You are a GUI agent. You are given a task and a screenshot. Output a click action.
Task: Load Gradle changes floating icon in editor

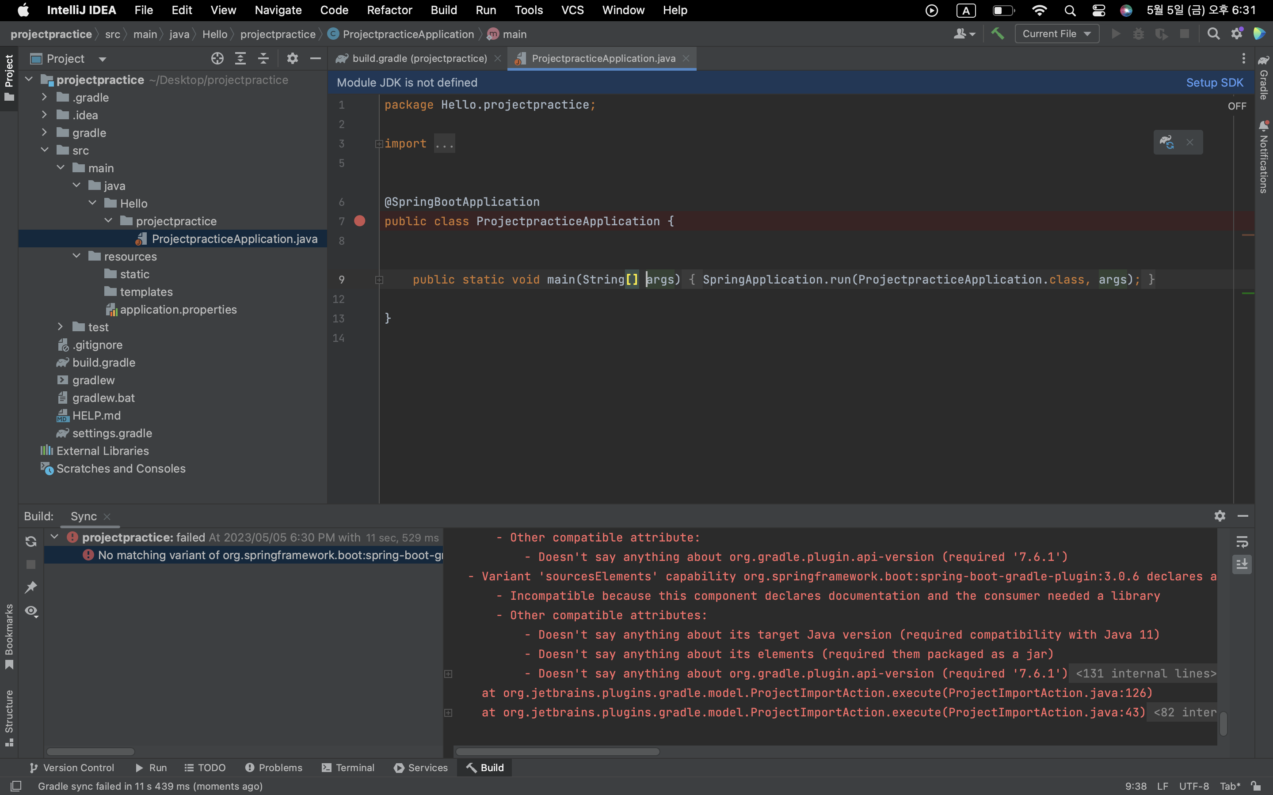[x=1167, y=142]
